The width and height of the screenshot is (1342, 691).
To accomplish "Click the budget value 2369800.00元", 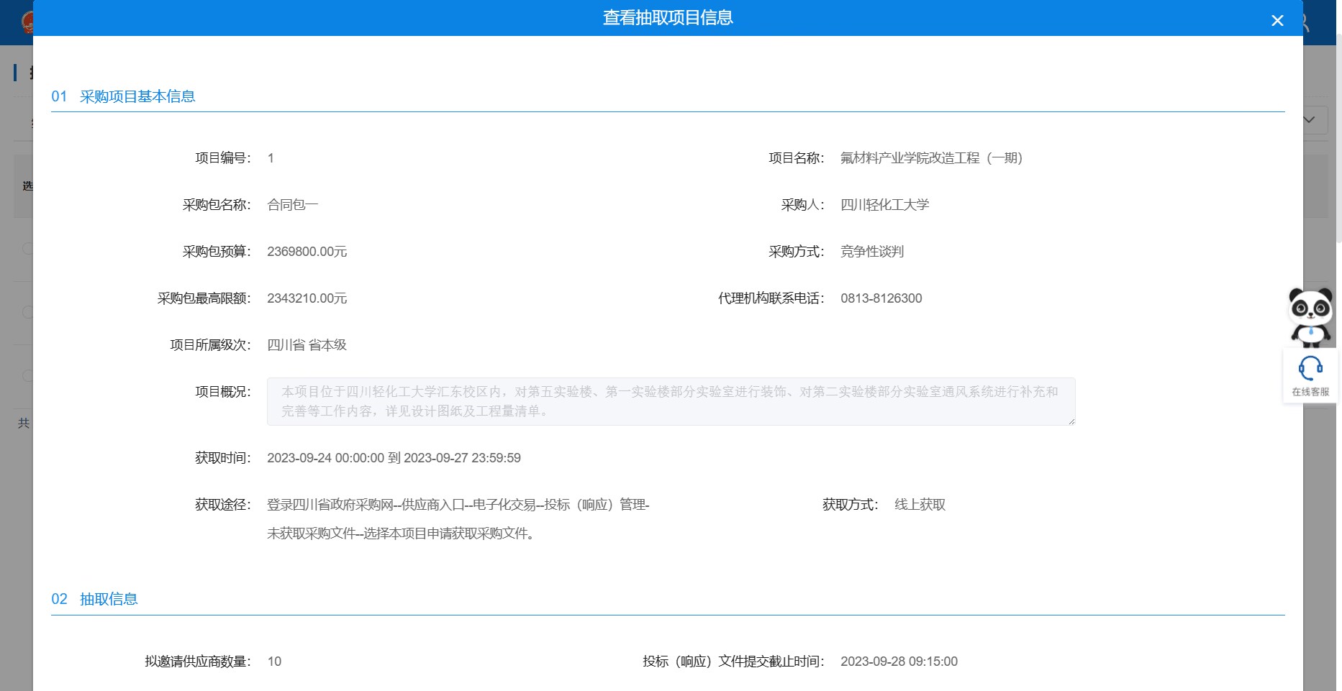I will [307, 252].
